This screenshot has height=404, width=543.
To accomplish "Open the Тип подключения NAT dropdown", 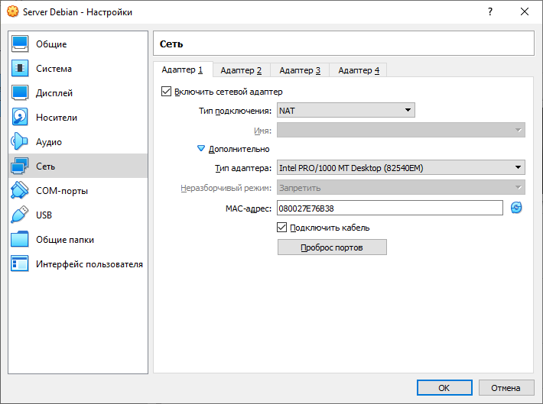I will click(x=346, y=111).
